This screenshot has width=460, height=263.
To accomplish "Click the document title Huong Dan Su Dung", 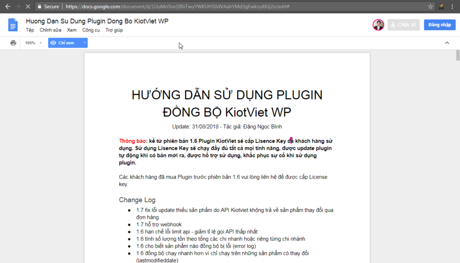I will [97, 21].
